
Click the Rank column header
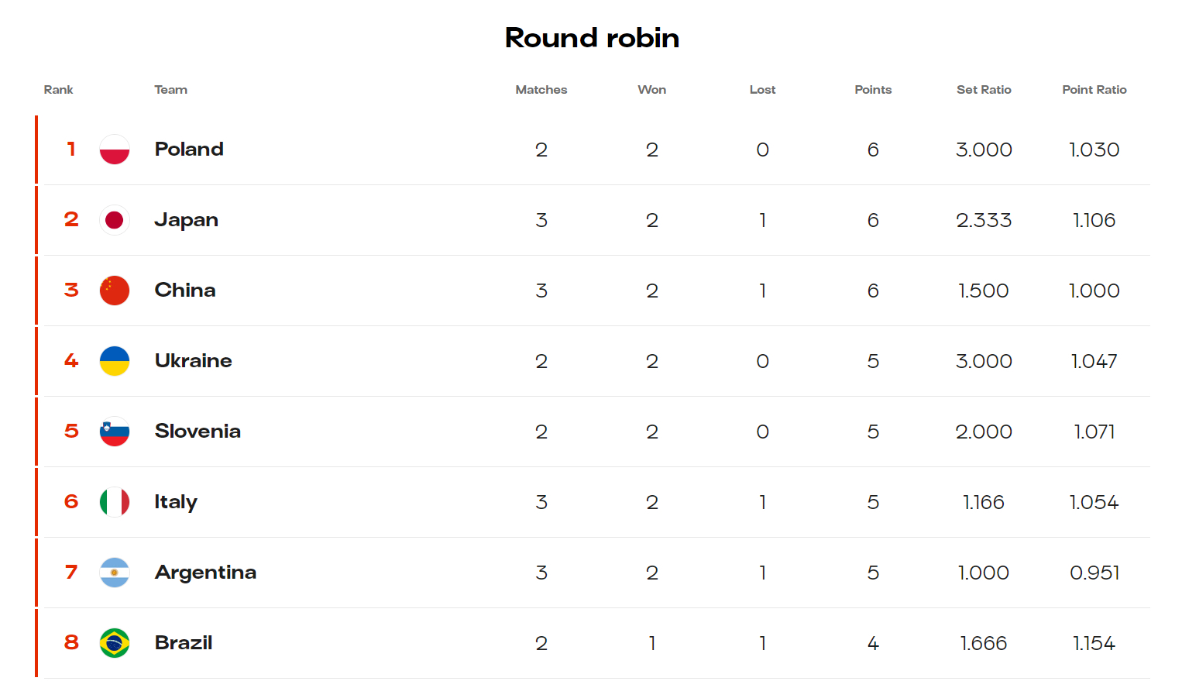pyautogui.click(x=58, y=90)
